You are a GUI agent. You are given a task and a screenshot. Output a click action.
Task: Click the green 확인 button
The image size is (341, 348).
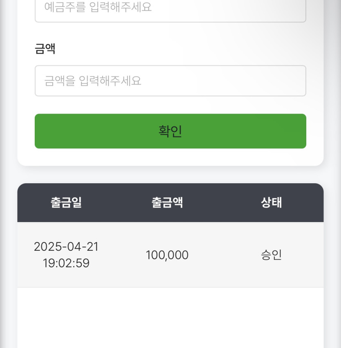click(x=170, y=131)
